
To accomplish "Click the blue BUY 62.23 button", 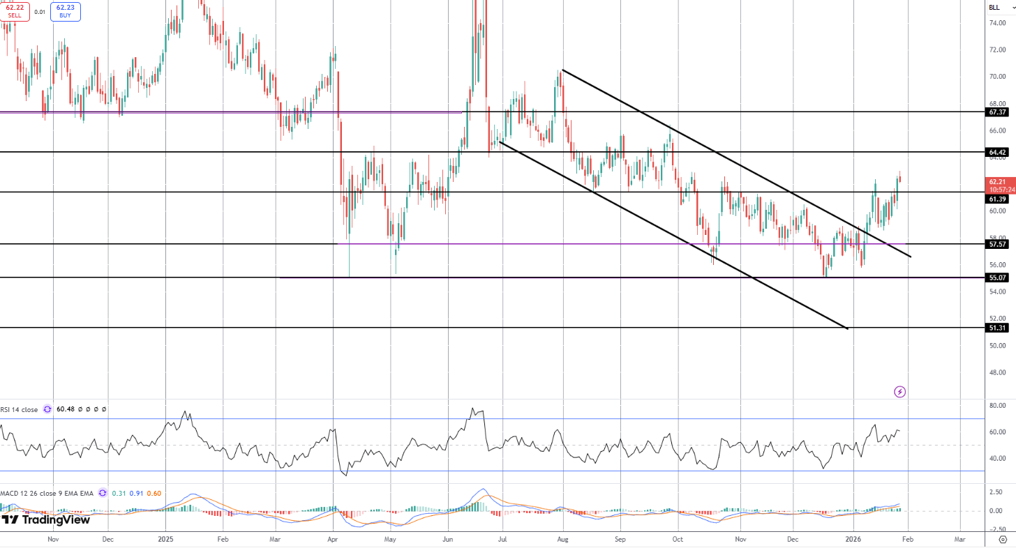I will click(65, 12).
